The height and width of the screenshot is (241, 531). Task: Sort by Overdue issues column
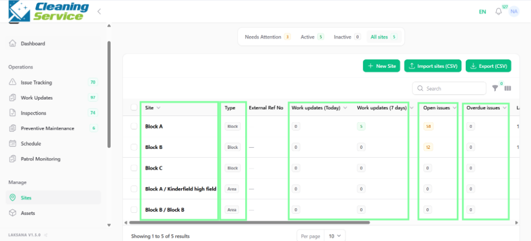tap(486, 108)
